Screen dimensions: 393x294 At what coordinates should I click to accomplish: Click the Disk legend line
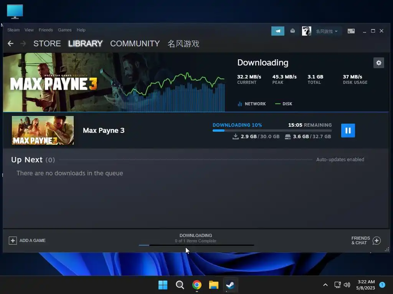tap(277, 104)
